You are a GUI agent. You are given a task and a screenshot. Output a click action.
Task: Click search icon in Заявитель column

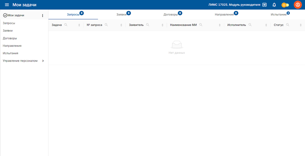click(148, 25)
